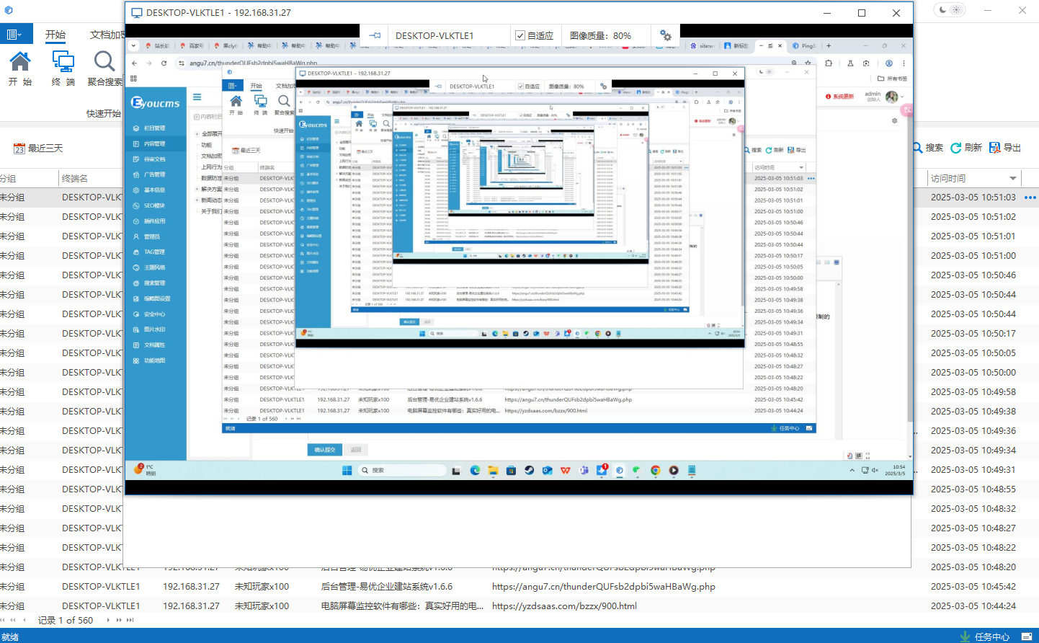Open Microsoft Edge on the largest remote taskbar

475,471
